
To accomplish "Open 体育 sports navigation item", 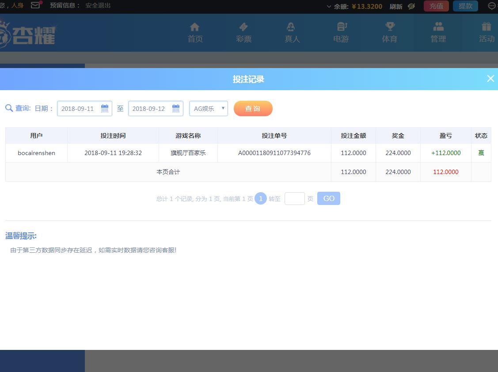I will pos(389,33).
